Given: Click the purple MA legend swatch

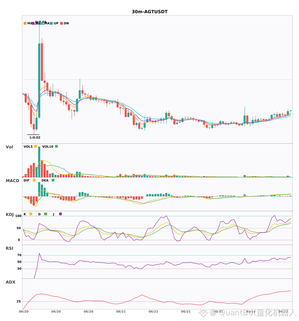Looking at the screenshot, I should [33, 23].
